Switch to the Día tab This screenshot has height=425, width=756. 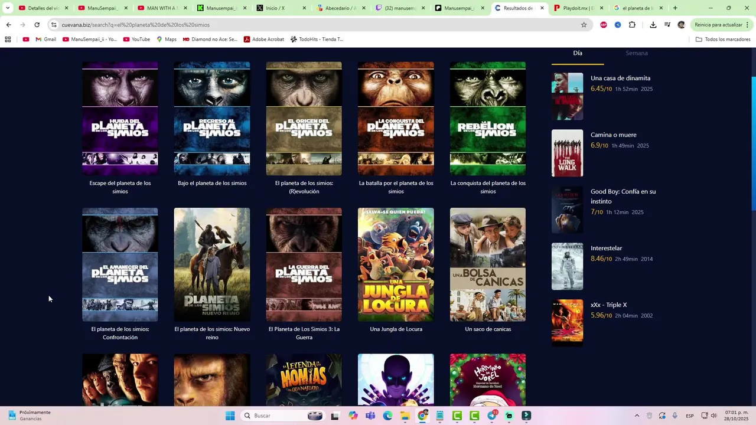[578, 53]
